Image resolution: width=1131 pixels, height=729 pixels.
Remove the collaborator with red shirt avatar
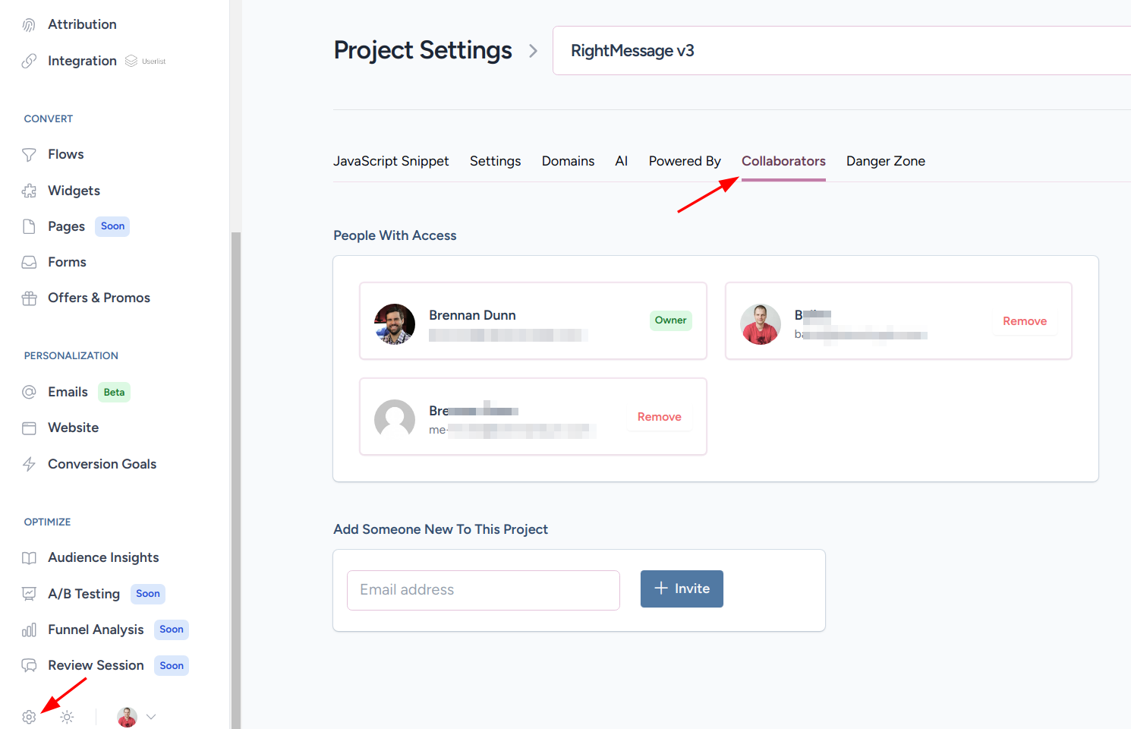(1024, 321)
